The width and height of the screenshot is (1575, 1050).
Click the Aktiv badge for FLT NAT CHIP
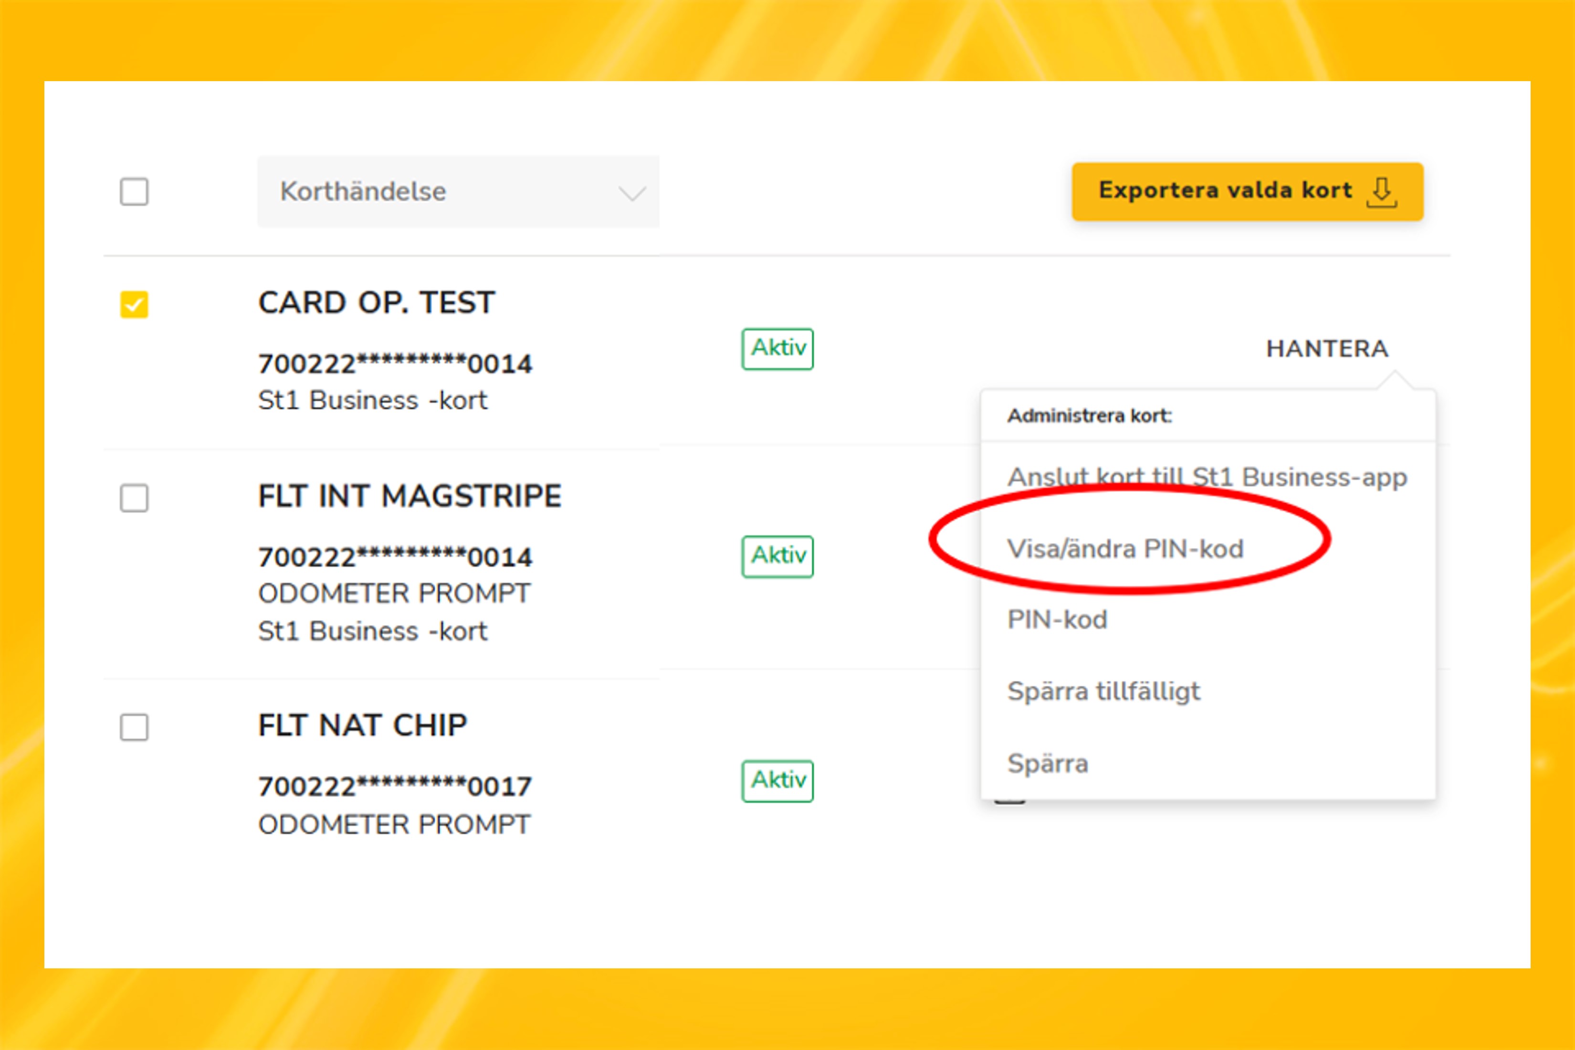[x=777, y=781]
